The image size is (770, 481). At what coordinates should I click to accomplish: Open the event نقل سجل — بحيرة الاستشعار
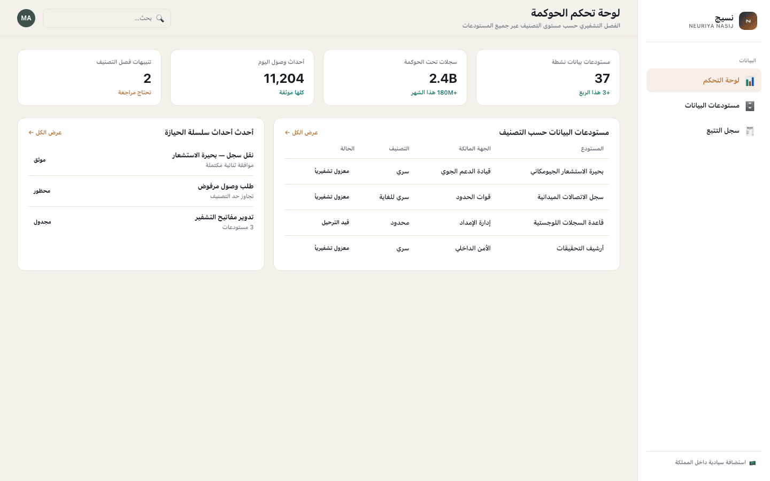[141, 160]
